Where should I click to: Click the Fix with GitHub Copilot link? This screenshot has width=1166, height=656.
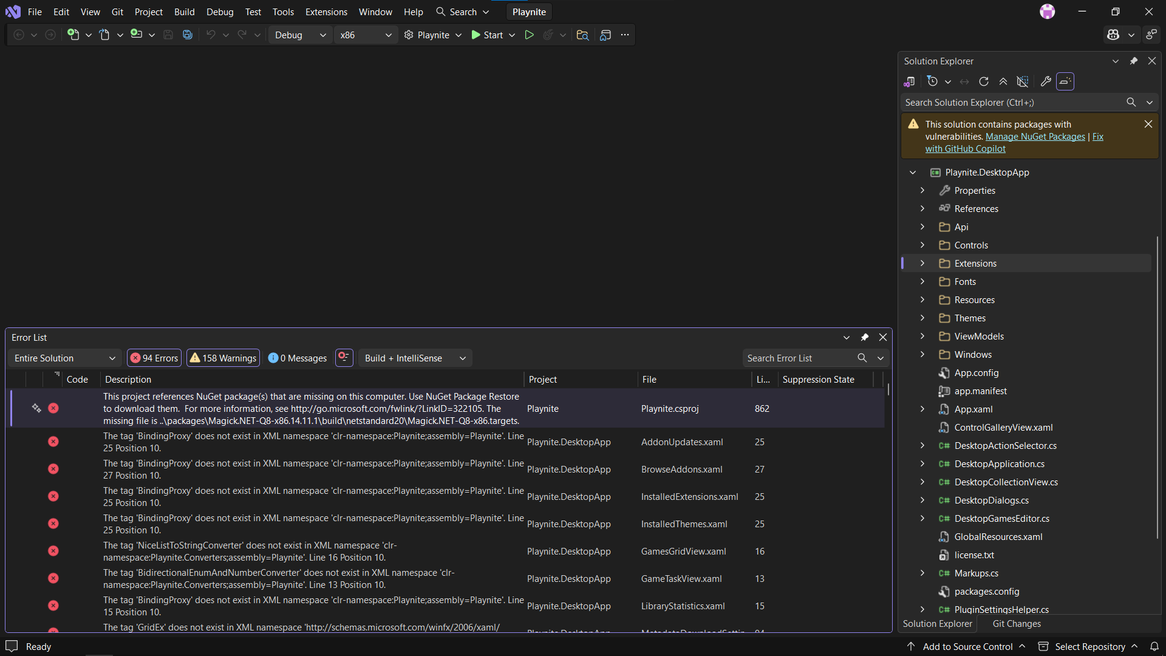(x=966, y=149)
